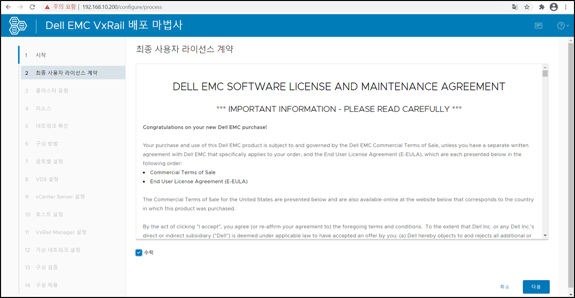Click the browser forward arrow
This screenshot has width=575, height=298.
(x=20, y=7)
